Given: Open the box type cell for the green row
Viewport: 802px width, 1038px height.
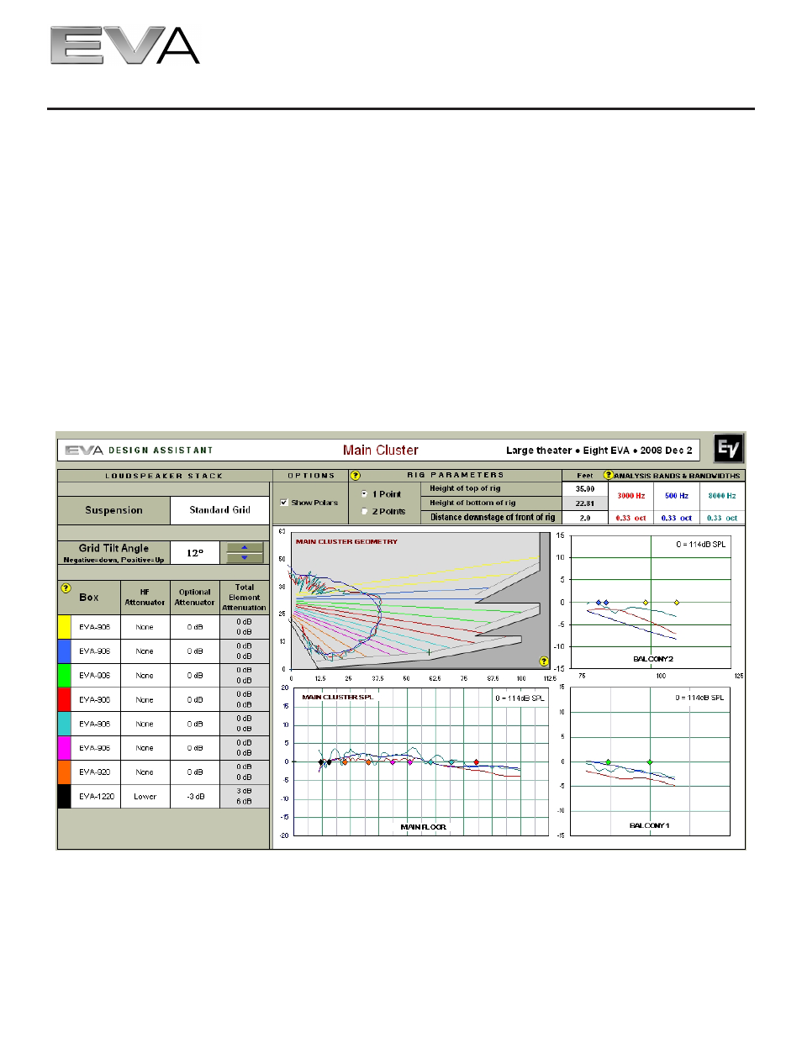Looking at the screenshot, I should (95, 676).
